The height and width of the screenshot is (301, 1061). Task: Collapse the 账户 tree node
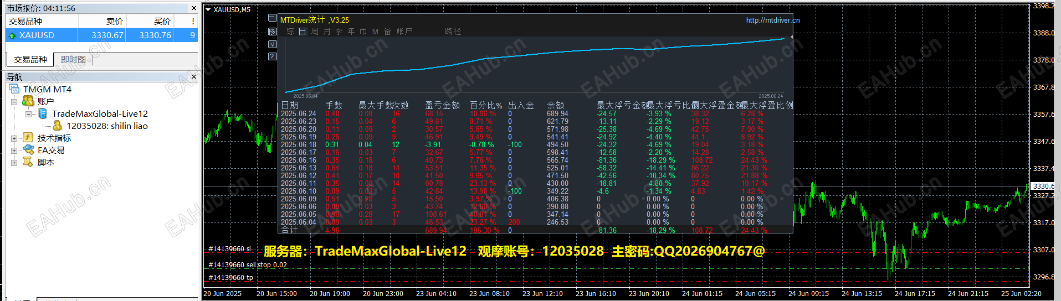14,102
